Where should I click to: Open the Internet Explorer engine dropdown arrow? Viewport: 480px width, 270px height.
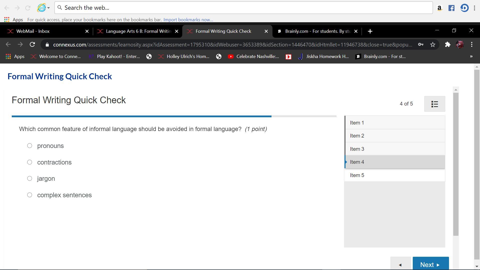coord(48,8)
